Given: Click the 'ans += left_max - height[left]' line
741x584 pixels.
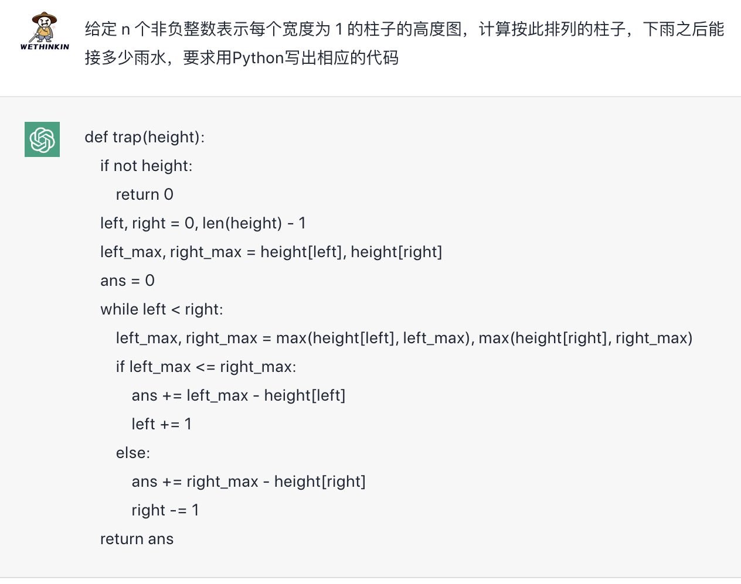Looking at the screenshot, I should click(x=239, y=395).
